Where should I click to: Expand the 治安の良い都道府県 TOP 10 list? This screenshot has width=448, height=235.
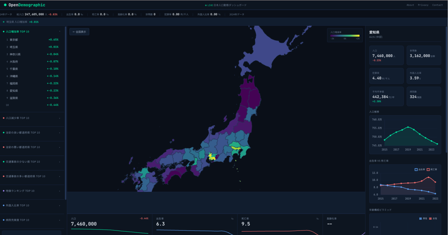tap(32, 133)
